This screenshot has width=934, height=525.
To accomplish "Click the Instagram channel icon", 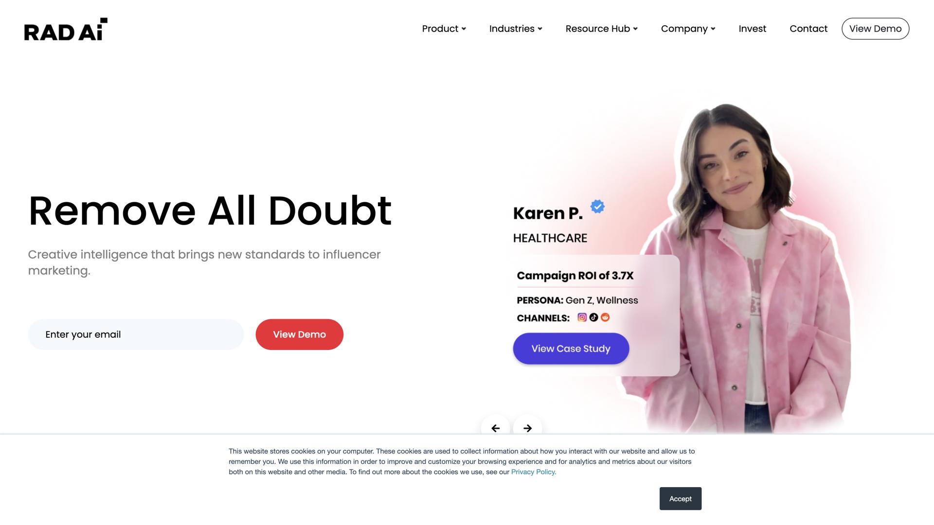I will tap(582, 317).
